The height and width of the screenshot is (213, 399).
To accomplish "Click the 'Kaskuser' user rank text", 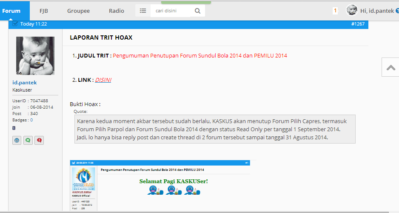I will pyautogui.click(x=22, y=90).
